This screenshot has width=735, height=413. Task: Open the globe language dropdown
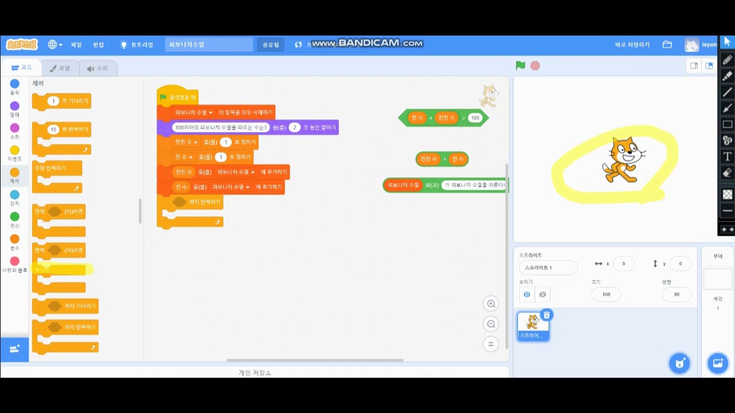click(x=55, y=45)
